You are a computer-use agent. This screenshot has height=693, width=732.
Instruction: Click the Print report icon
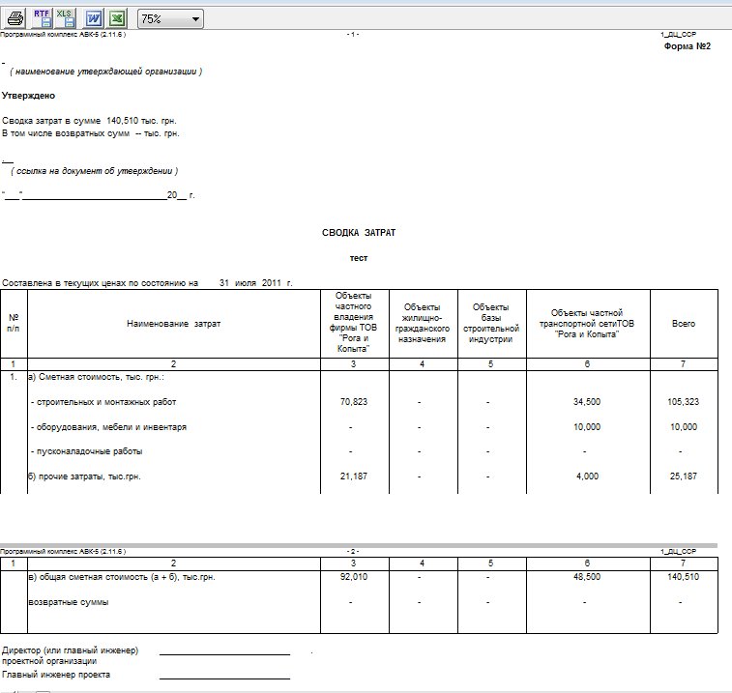pos(15,17)
